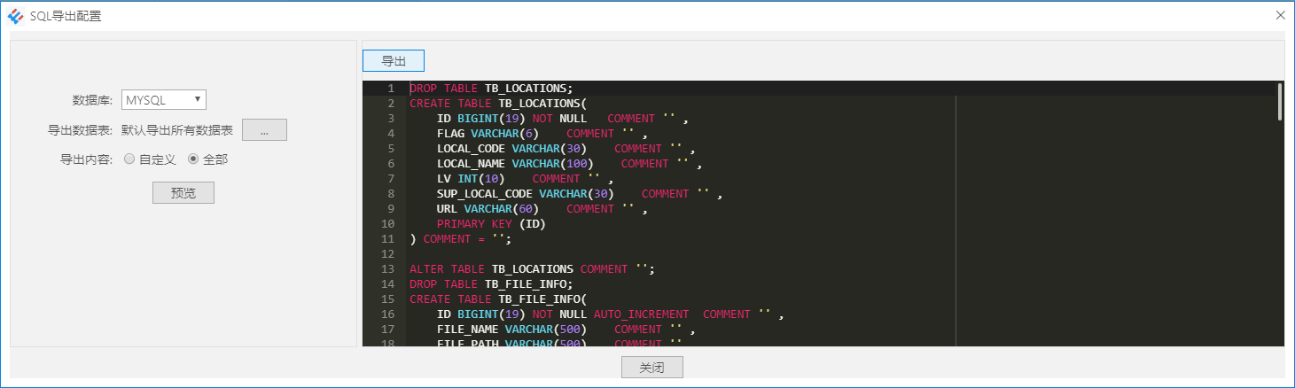Click 'CREATE TABLE TB_FILE_INFO(' line
The image size is (1295, 388).
click(x=498, y=299)
